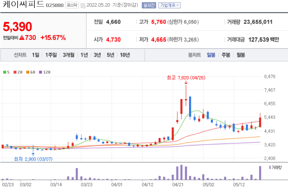288x189 pixels.
Task: Click the calendar icon before the date
Action: point(83,5)
